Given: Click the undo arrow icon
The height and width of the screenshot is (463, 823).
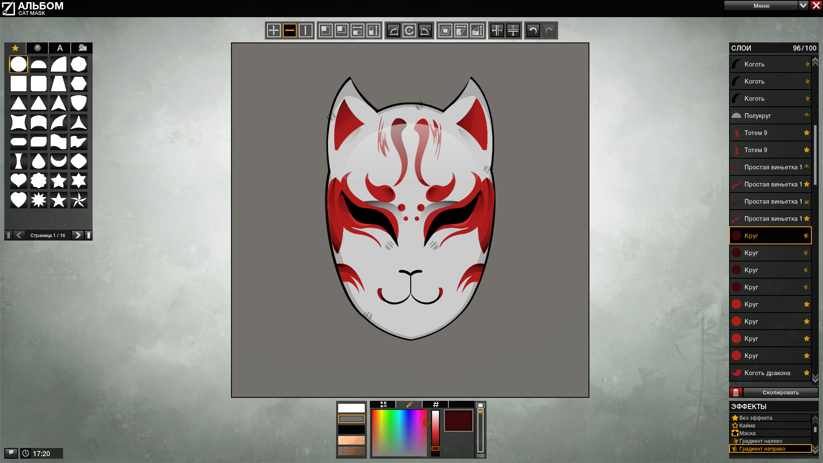Looking at the screenshot, I should click(x=533, y=30).
